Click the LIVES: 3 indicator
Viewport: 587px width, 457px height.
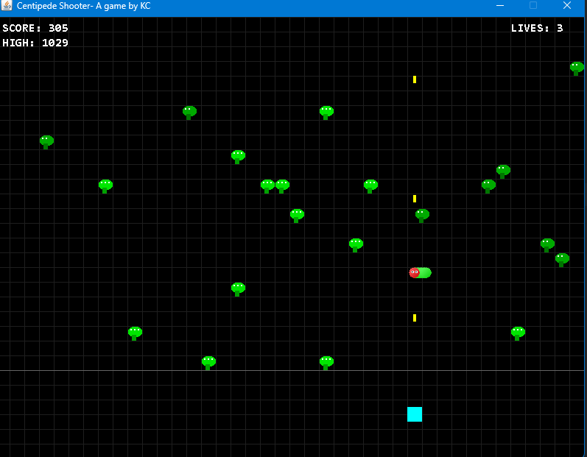(537, 29)
